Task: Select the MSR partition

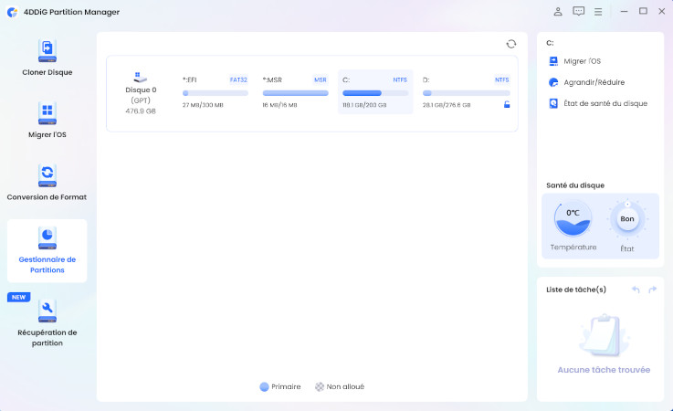Action: click(295, 91)
